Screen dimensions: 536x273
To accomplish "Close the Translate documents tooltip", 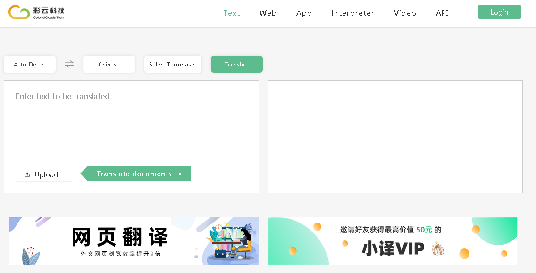I will click(x=180, y=174).
